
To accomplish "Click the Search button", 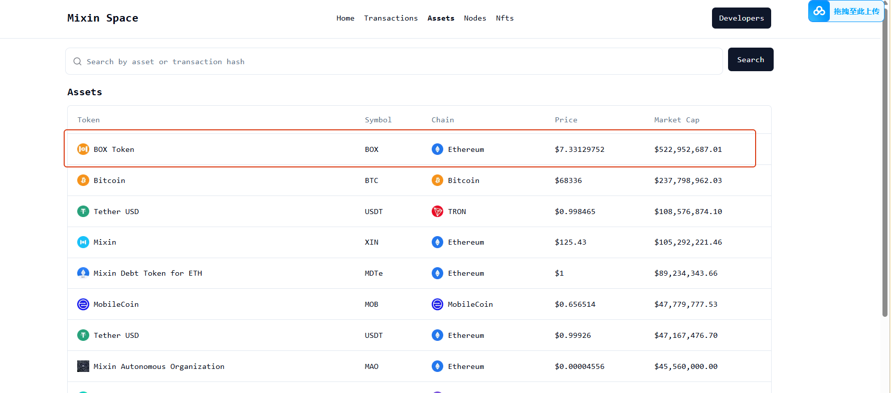I will [x=751, y=59].
